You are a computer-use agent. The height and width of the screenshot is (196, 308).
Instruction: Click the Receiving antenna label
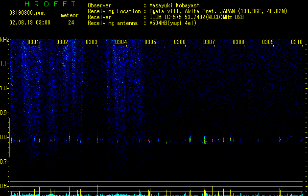(x=113, y=23)
